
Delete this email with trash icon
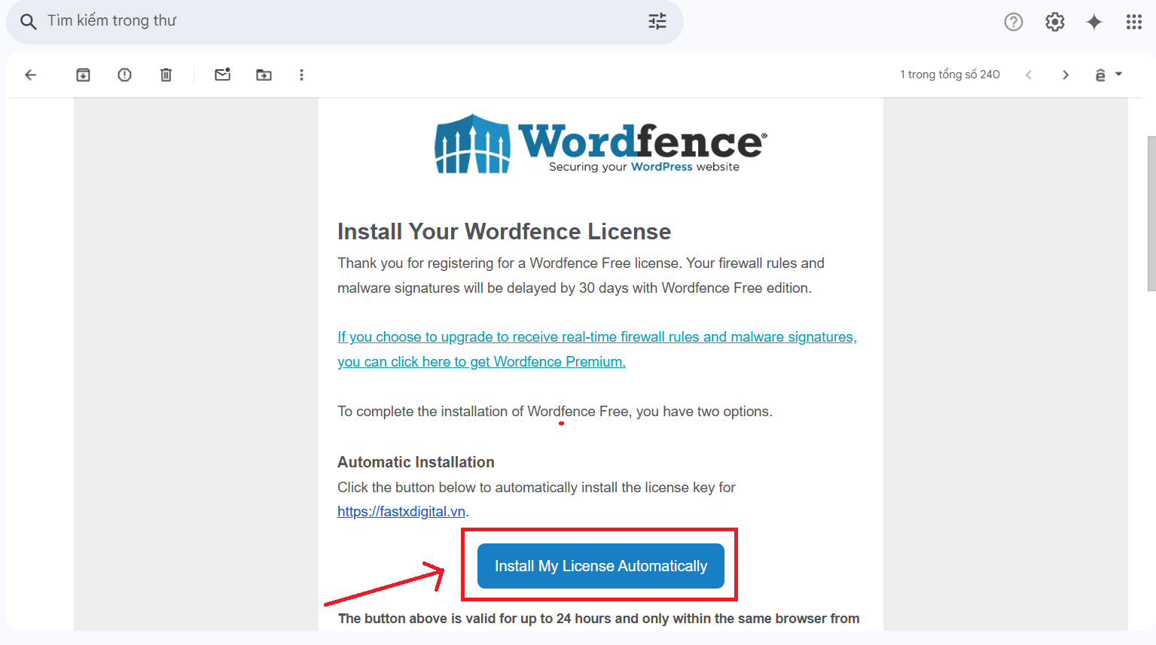166,75
